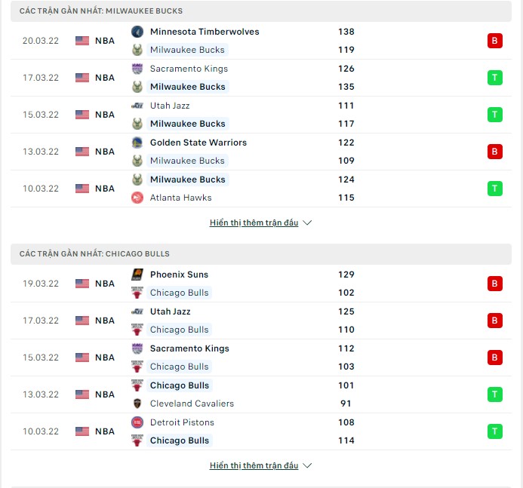Screen dimensions: 523x488
Task: Click the US flag on 19.03.22 row
Action: (x=82, y=284)
